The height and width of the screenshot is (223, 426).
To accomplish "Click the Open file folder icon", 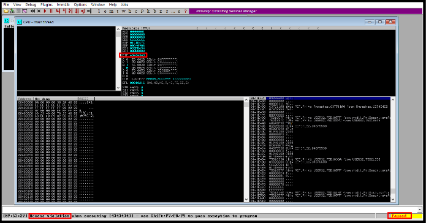I will tap(6, 11).
